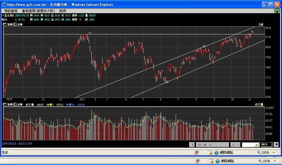This screenshot has height=165, width=282.
Task: Click the diamond 指標 icon above K線 chart
Action: tap(5, 24)
